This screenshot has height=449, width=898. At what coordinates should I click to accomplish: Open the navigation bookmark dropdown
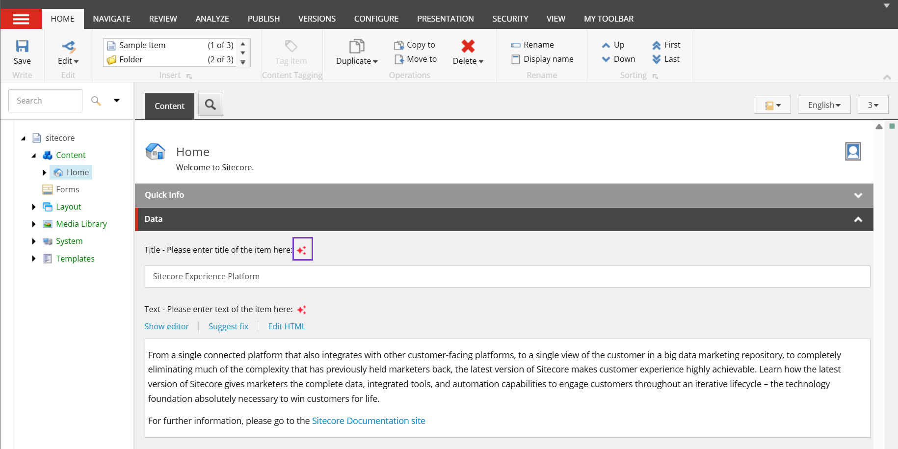(772, 105)
